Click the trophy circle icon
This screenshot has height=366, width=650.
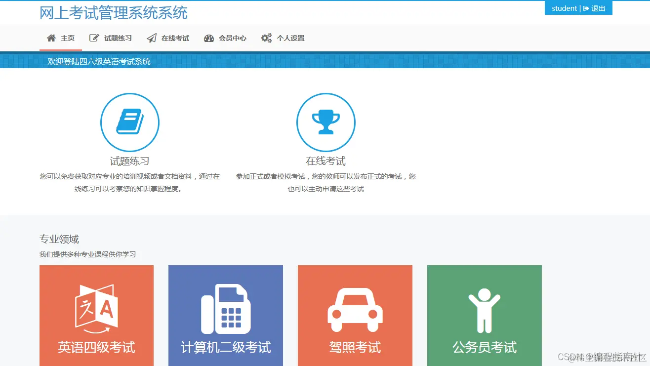click(326, 122)
